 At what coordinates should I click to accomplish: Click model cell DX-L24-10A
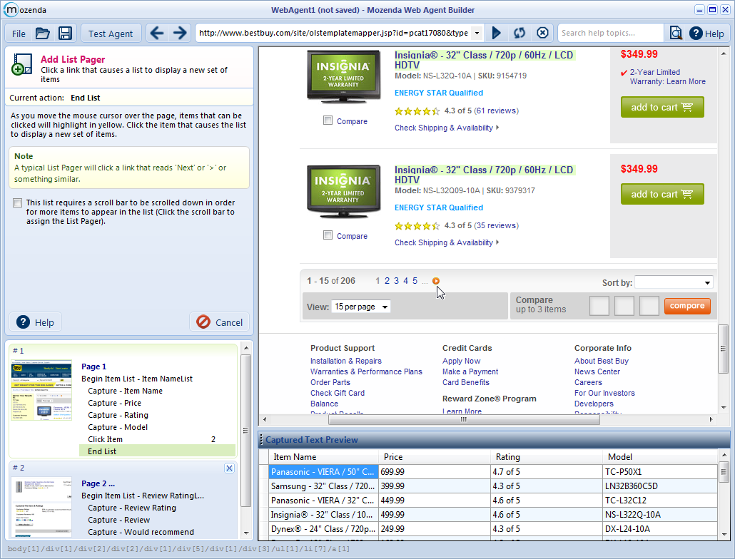click(660, 529)
